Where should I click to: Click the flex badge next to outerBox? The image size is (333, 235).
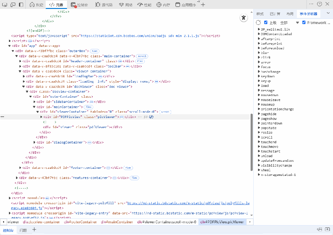tap(94, 51)
